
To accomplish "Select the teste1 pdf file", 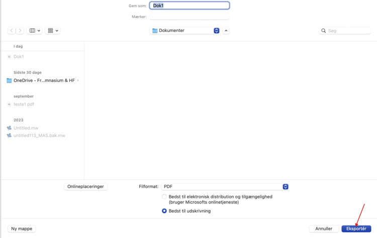I will pos(24,104).
